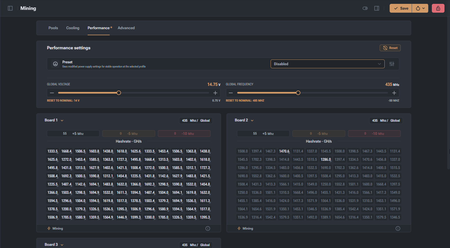Viewport: 450px width, 248px height.
Task: Click the Mining page title
Action: (x=28, y=8)
